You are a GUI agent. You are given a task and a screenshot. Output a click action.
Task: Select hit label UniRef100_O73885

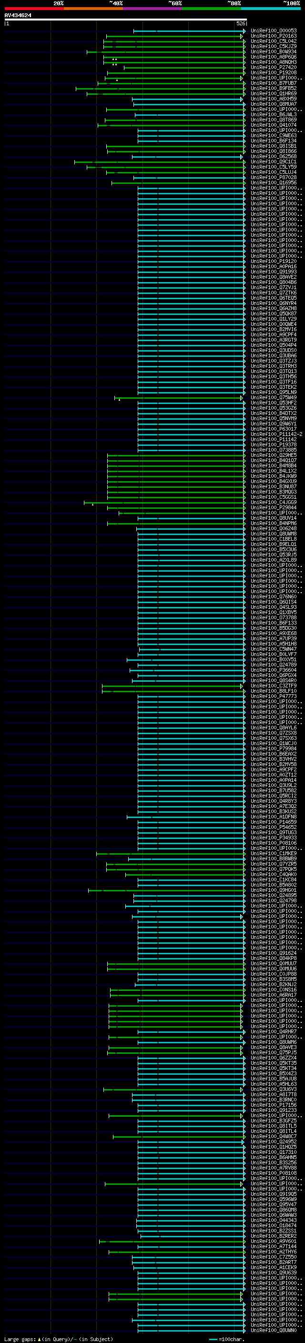tap(274, 450)
